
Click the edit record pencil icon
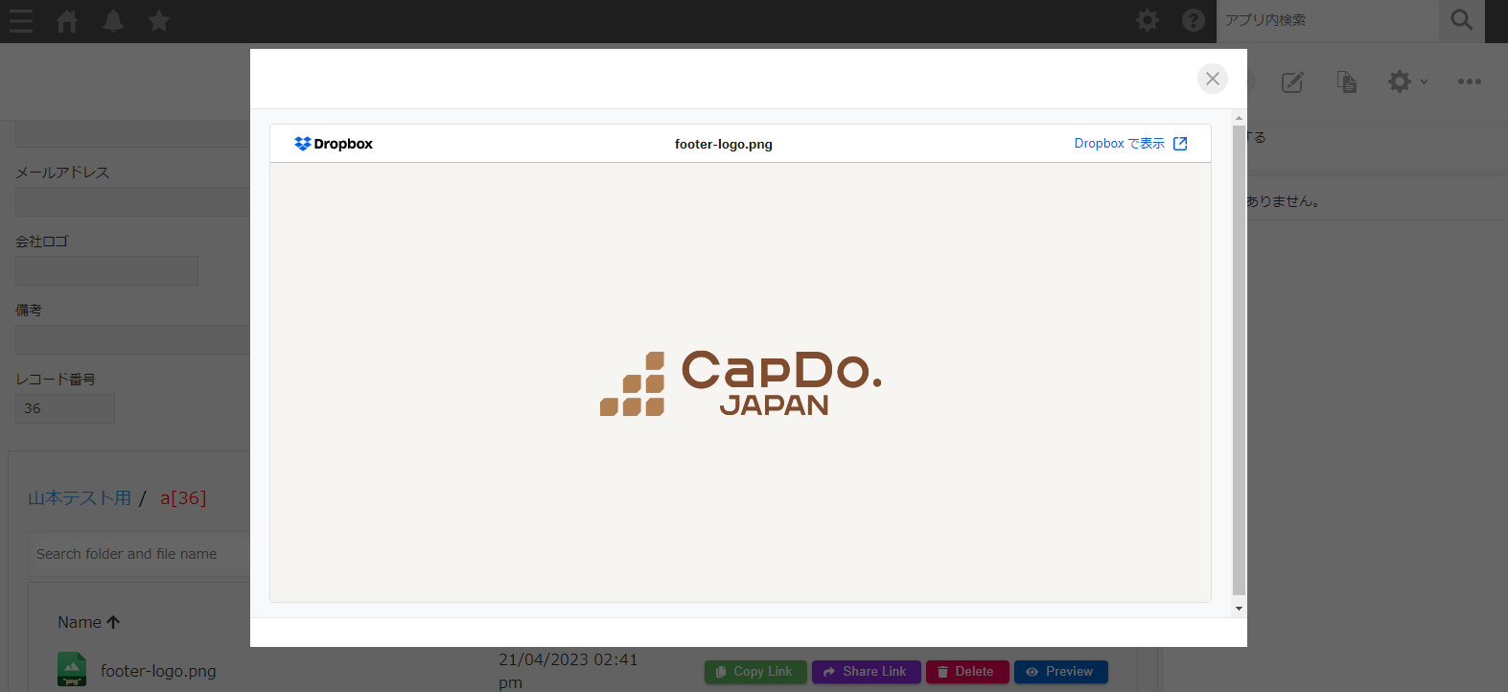click(x=1292, y=82)
